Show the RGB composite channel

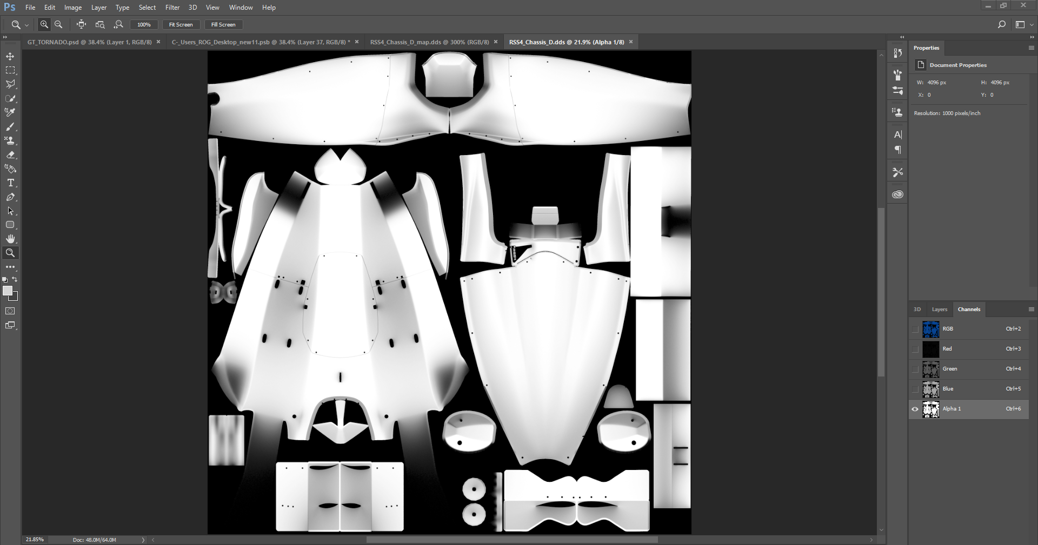tap(915, 329)
